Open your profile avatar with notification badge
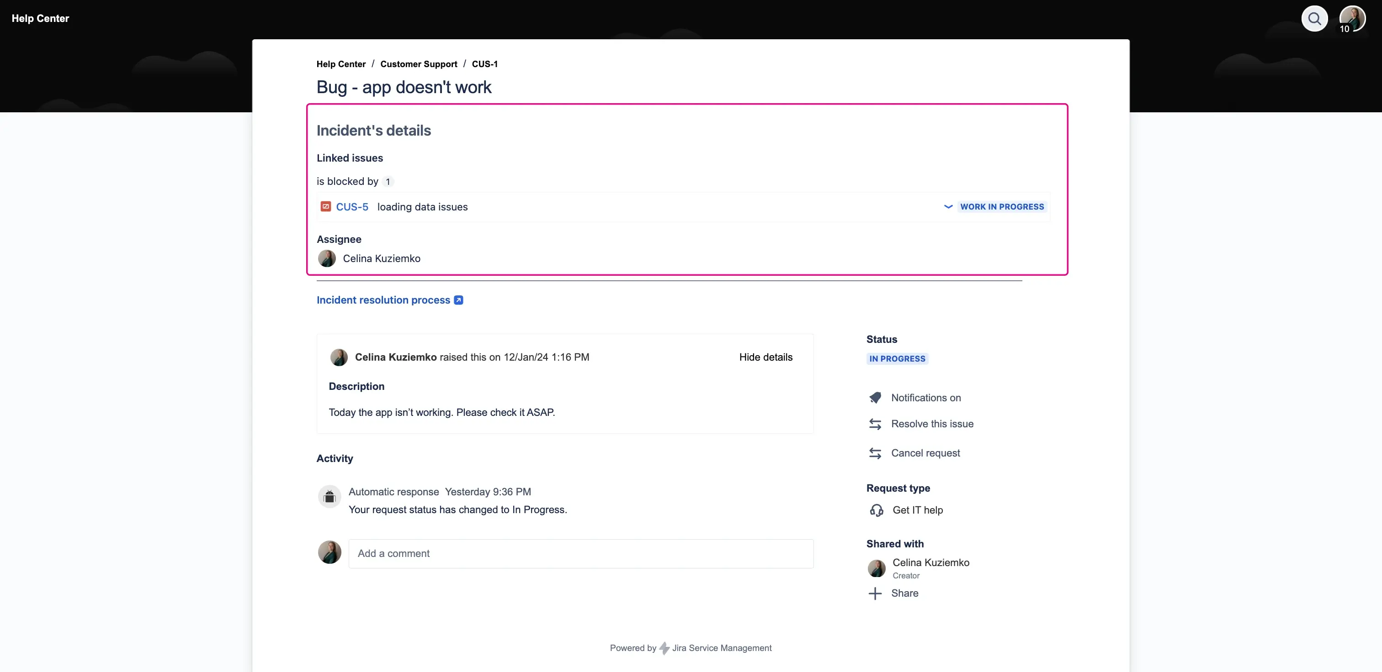 tap(1352, 18)
